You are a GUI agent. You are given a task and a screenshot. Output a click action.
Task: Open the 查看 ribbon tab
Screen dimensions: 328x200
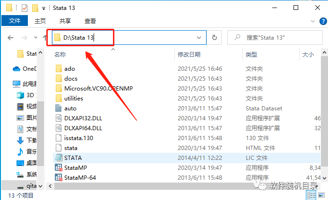[x=90, y=21]
